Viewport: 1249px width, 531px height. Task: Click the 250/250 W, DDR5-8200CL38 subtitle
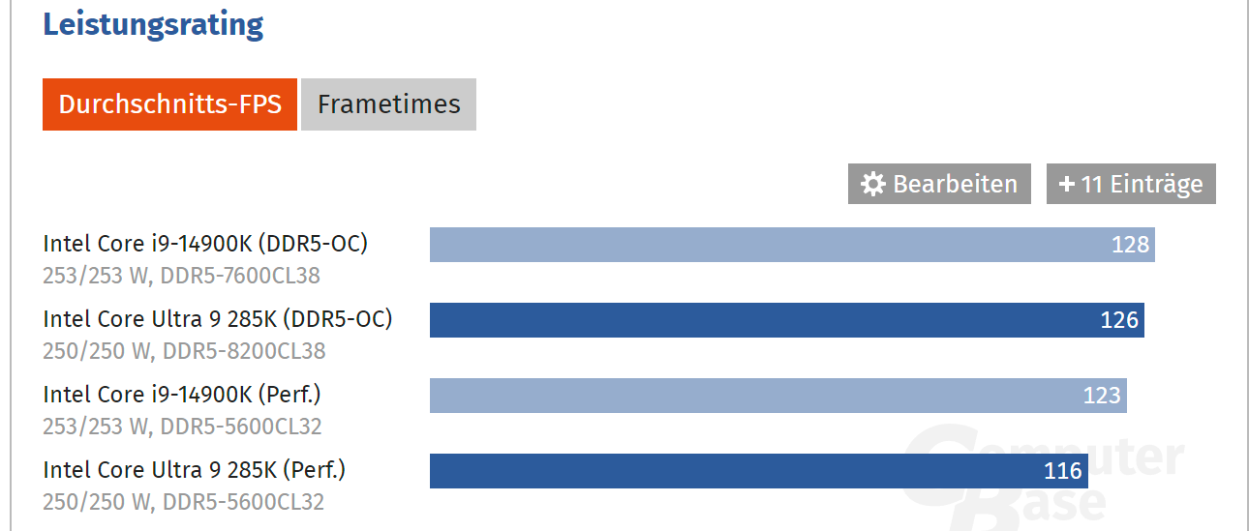pyautogui.click(x=184, y=351)
